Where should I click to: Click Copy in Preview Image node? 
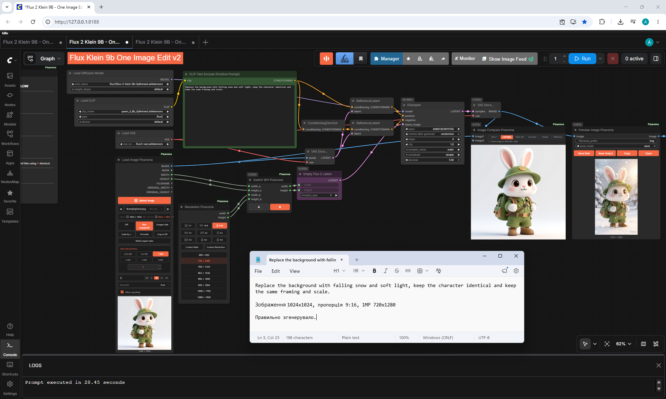click(627, 153)
